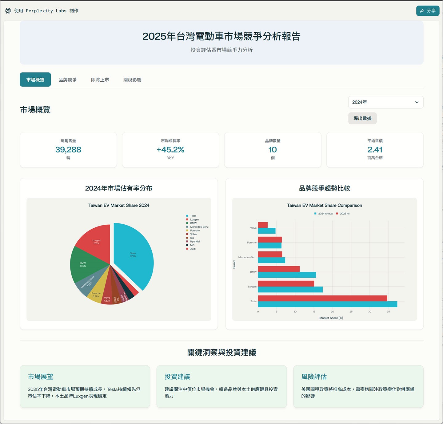
Task: Toggle Tesla series in the pie chart legend
Action: coord(192,216)
